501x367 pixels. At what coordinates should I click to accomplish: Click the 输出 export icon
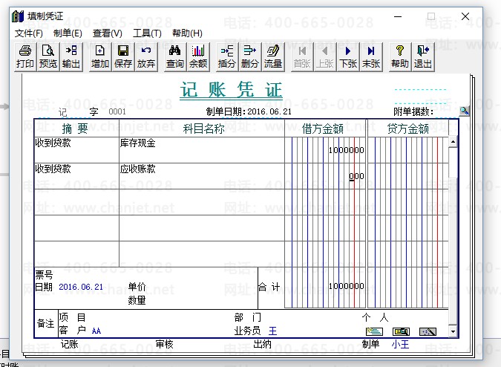click(x=71, y=56)
